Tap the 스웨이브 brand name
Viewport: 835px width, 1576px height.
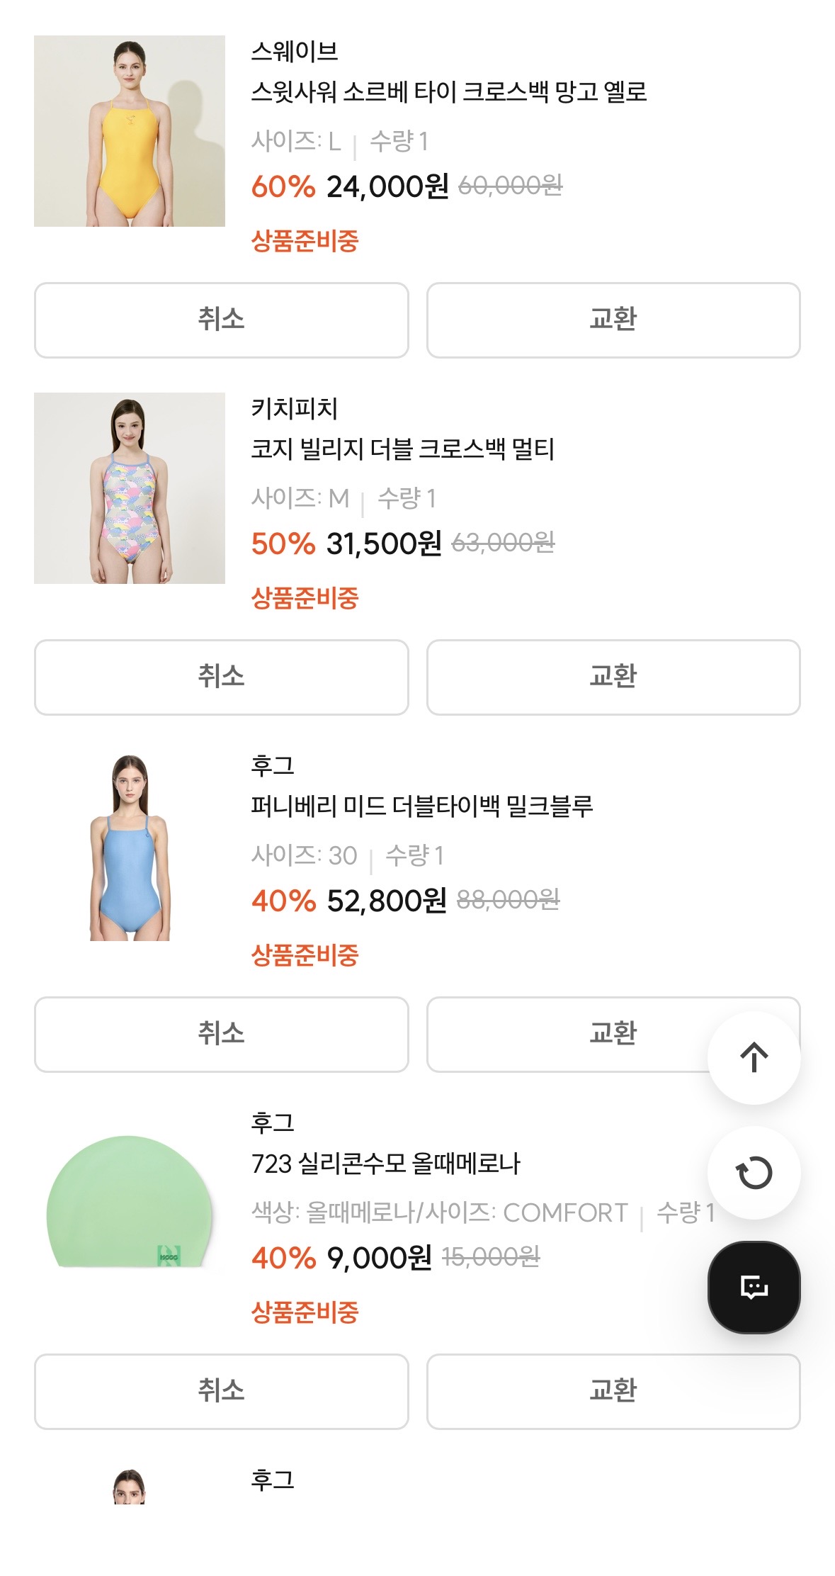point(295,51)
